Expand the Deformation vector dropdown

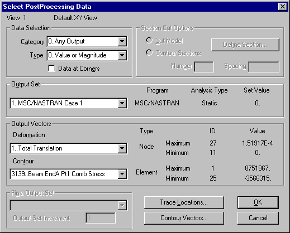122,148
